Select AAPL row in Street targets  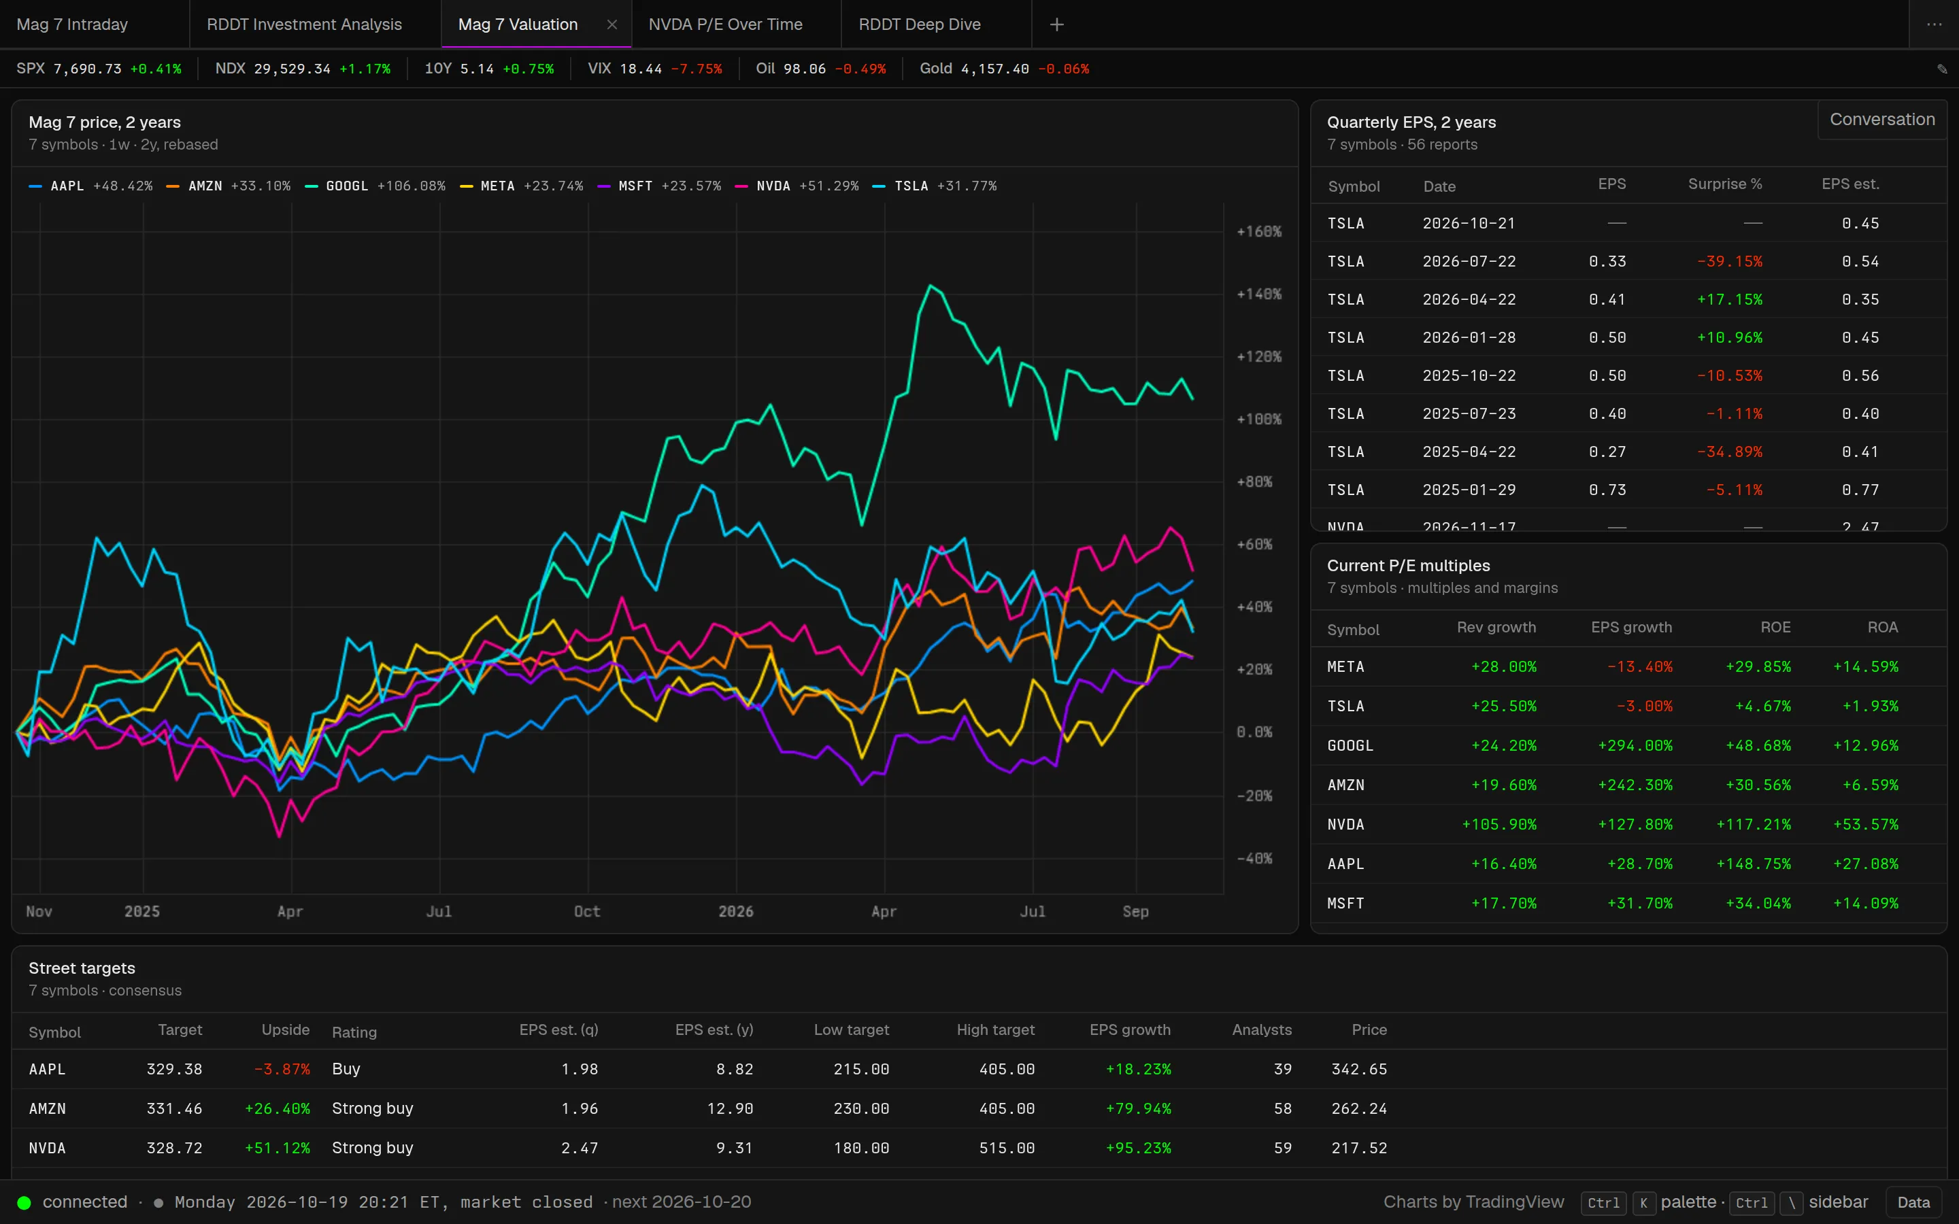(979, 1070)
